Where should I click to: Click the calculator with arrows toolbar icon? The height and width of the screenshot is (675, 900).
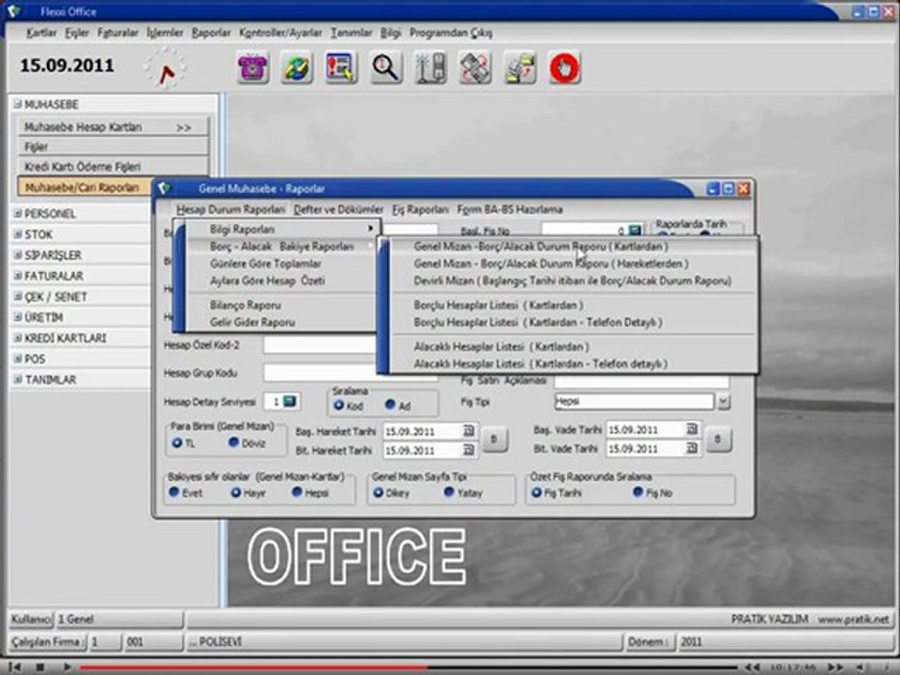coord(475,67)
